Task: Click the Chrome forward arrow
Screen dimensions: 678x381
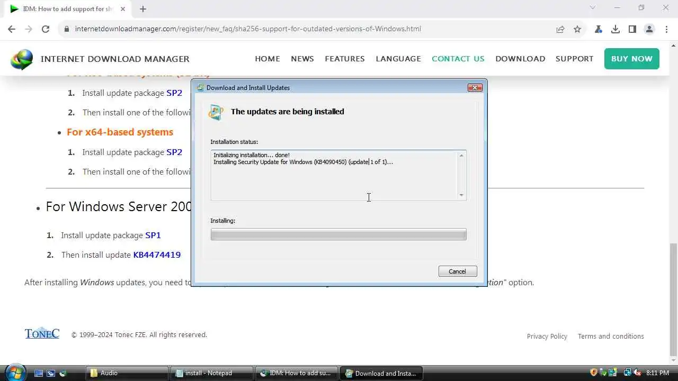Action: pos(29,29)
